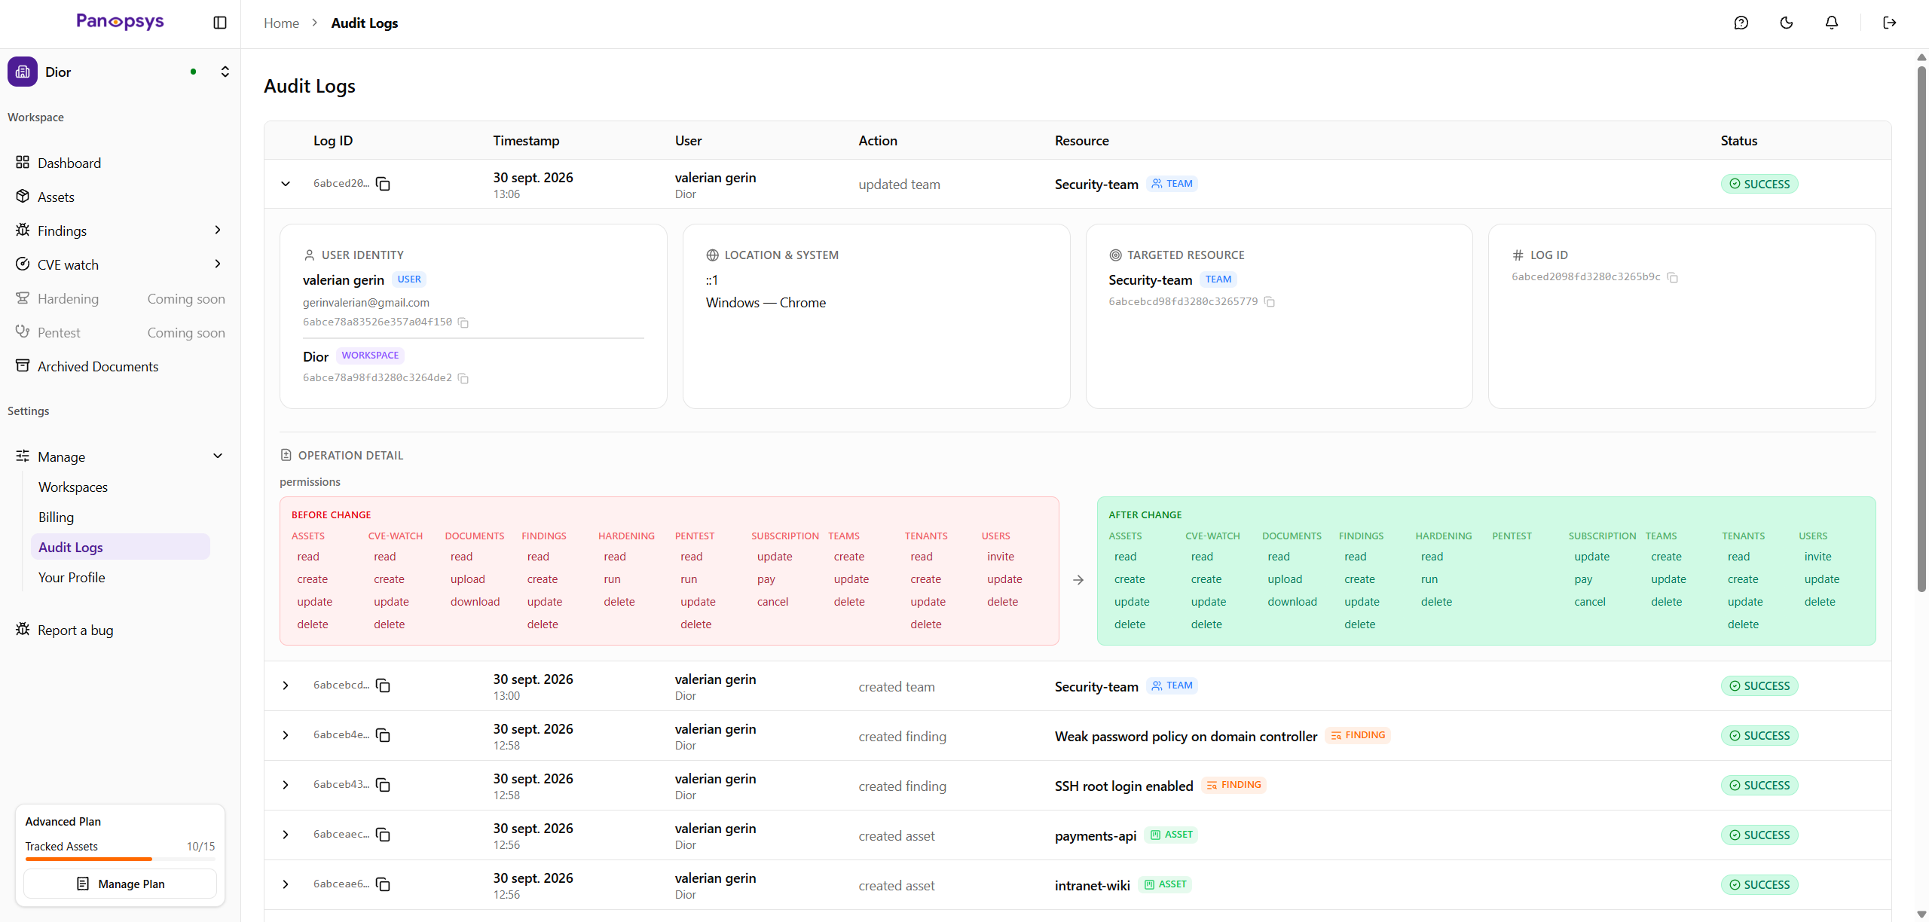The image size is (1929, 922).
Task: Open the Dior workspace switcher
Action: pyautogui.click(x=225, y=72)
